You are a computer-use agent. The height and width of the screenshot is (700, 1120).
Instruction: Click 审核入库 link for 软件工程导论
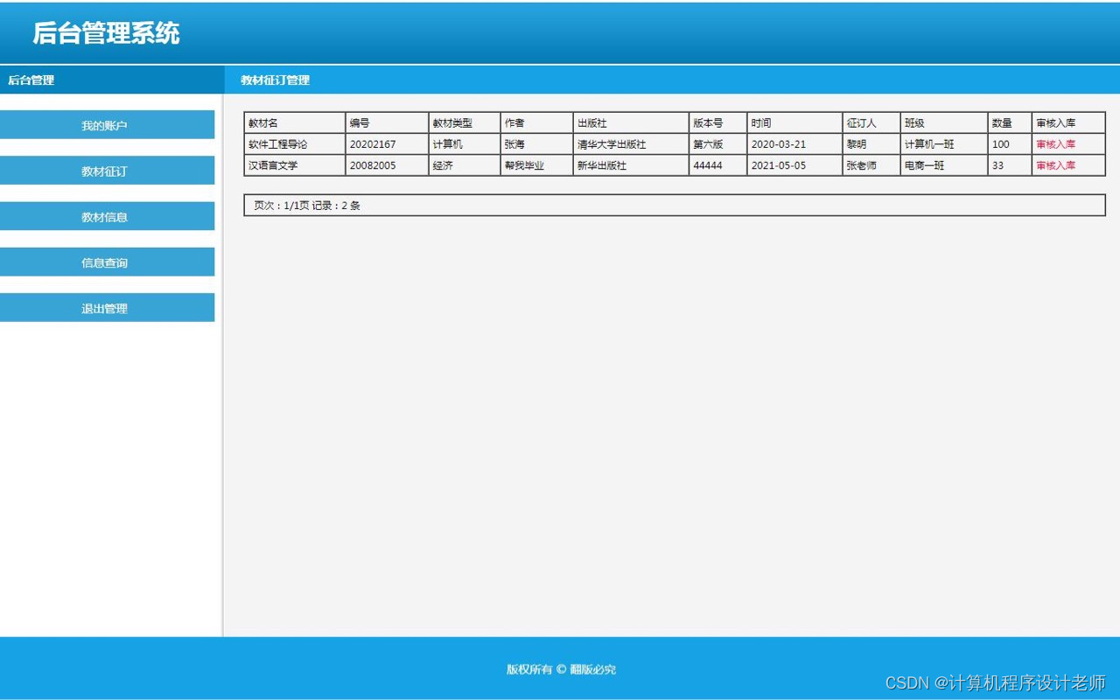point(1055,144)
